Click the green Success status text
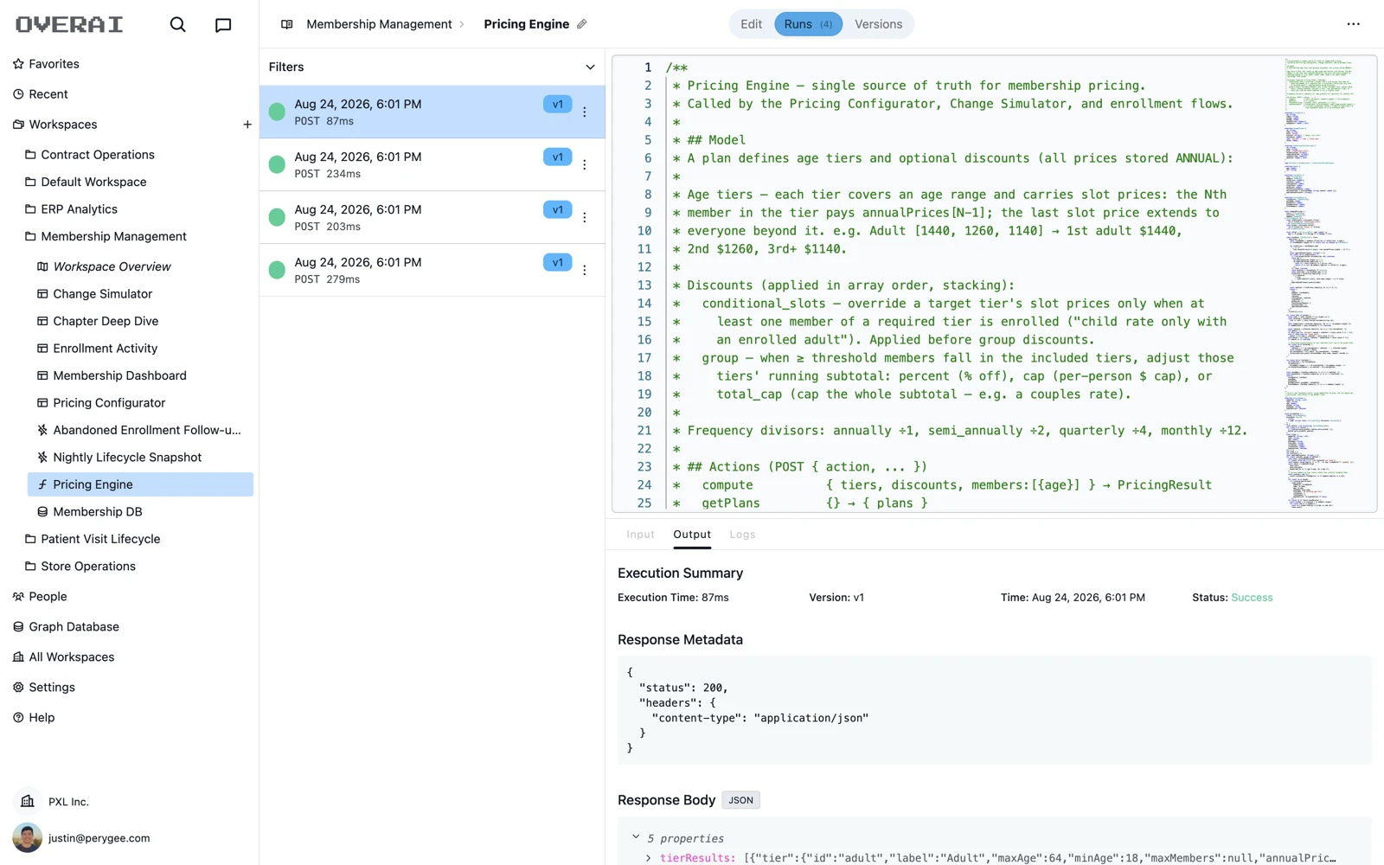This screenshot has width=1384, height=865. pos(1252,598)
